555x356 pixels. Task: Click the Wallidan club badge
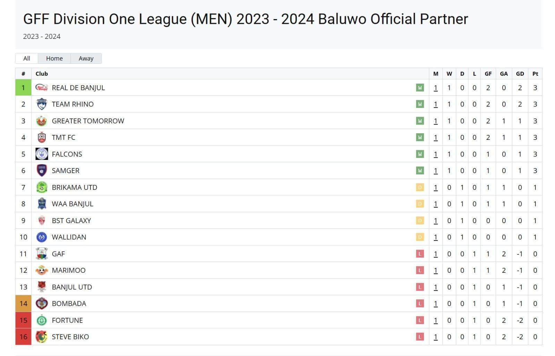[41, 237]
